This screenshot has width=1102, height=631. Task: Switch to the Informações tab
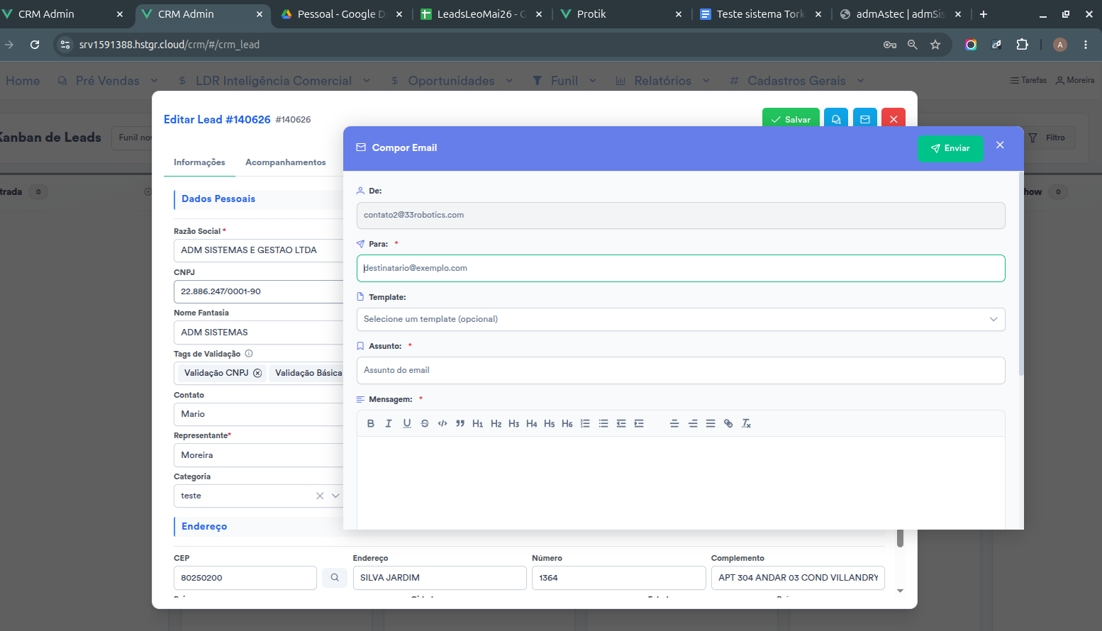(199, 162)
